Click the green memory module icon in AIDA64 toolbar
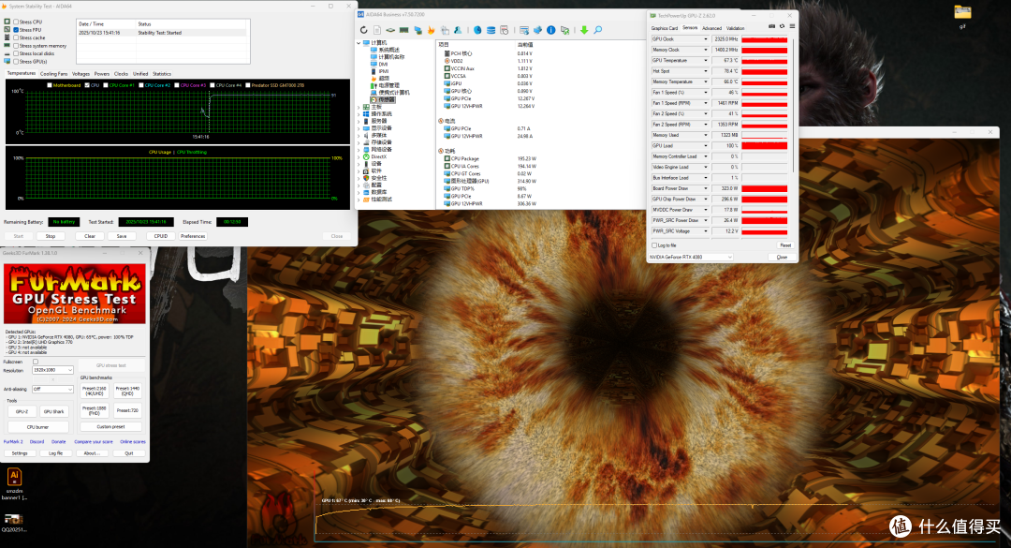1011x548 pixels. click(403, 30)
